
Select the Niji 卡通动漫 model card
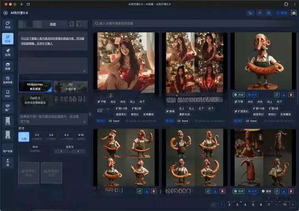(x=70, y=86)
